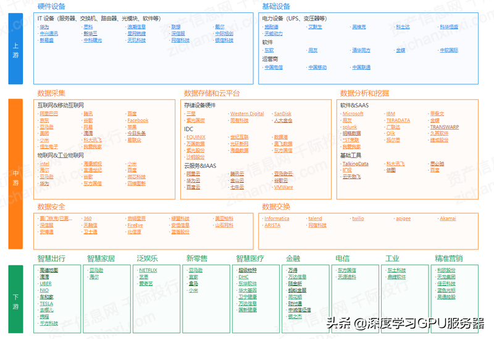Open the 天玑科技 link
This screenshot has height=339, width=494.
pyautogui.click(x=136, y=40)
